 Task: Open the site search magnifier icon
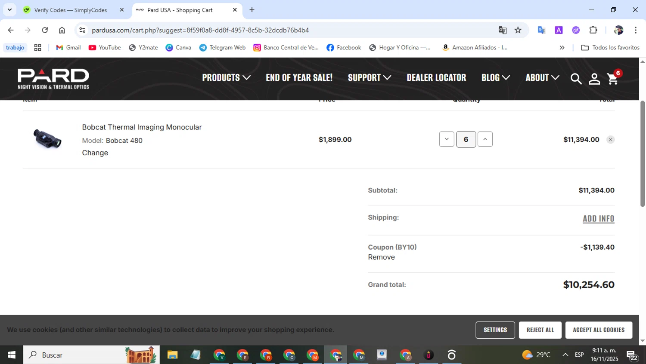(x=576, y=79)
